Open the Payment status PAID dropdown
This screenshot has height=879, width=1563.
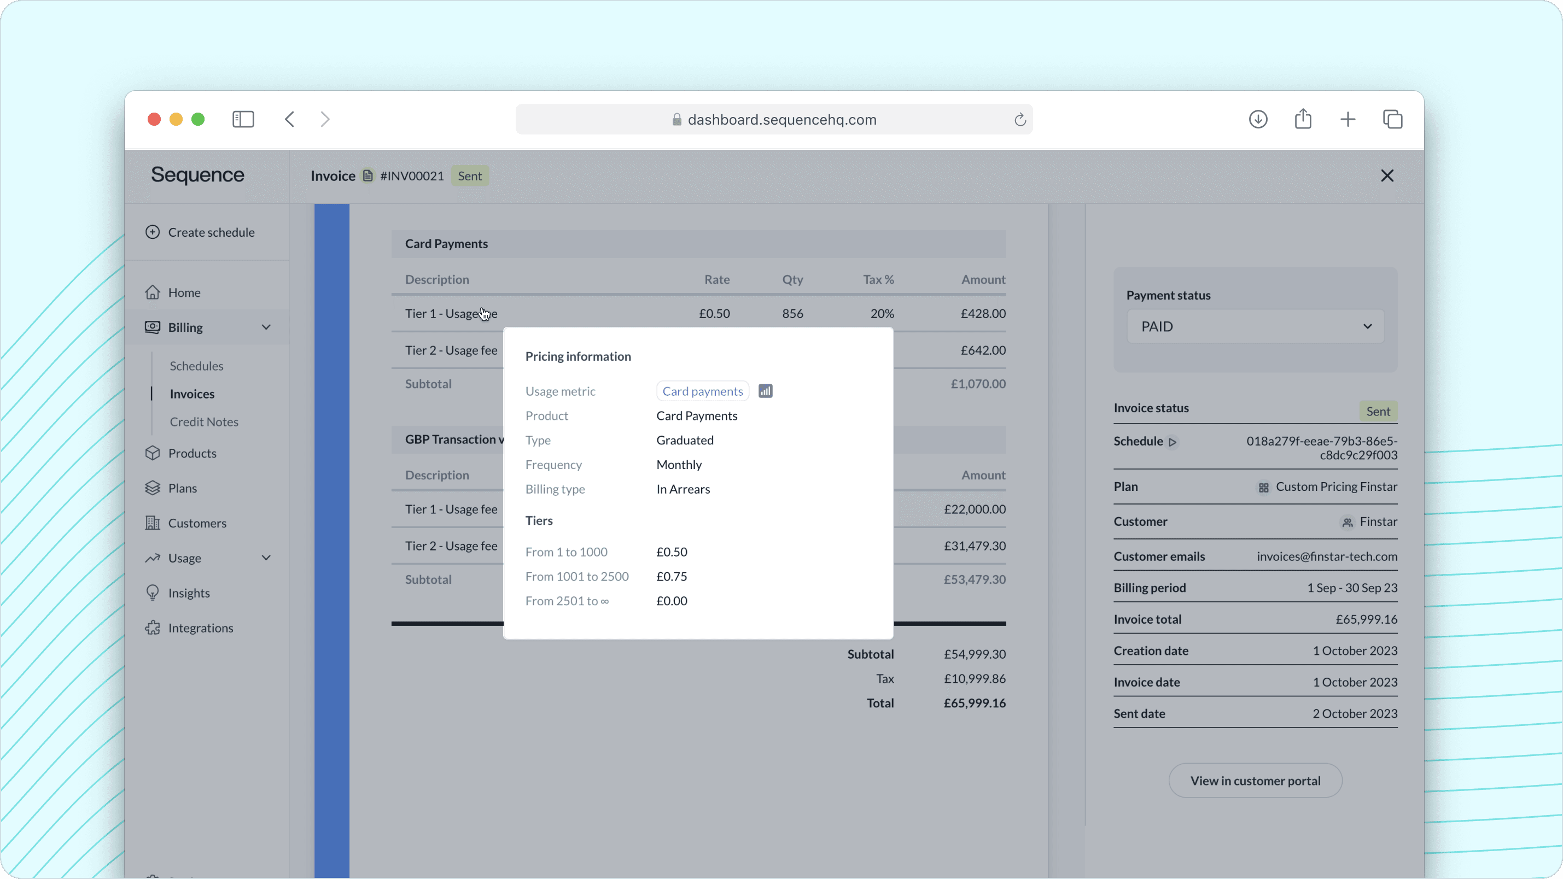(1255, 326)
